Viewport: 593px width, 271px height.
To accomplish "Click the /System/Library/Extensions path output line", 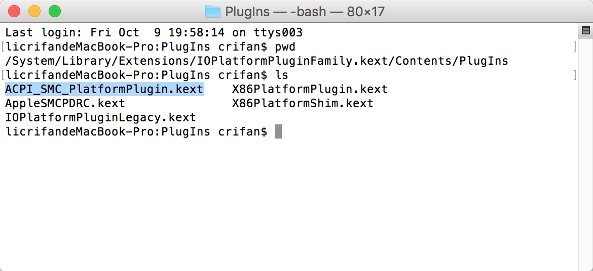I will [256, 61].
